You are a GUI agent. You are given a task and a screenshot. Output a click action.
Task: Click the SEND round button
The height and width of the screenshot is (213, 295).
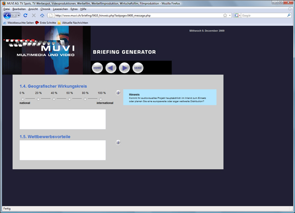coord(138,68)
